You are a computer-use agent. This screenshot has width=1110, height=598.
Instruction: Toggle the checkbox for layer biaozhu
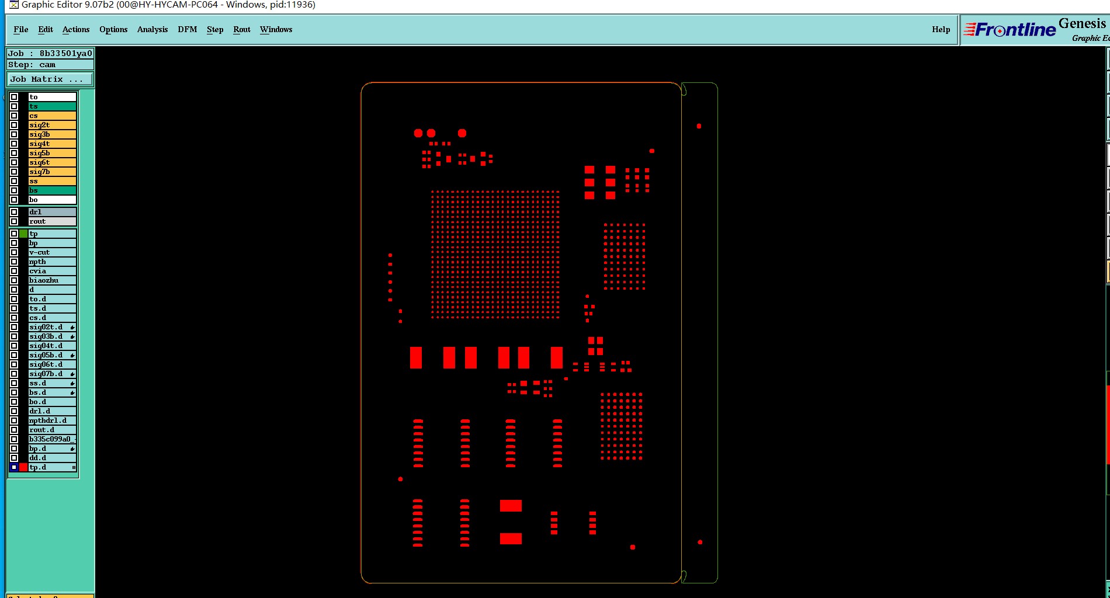coord(14,280)
